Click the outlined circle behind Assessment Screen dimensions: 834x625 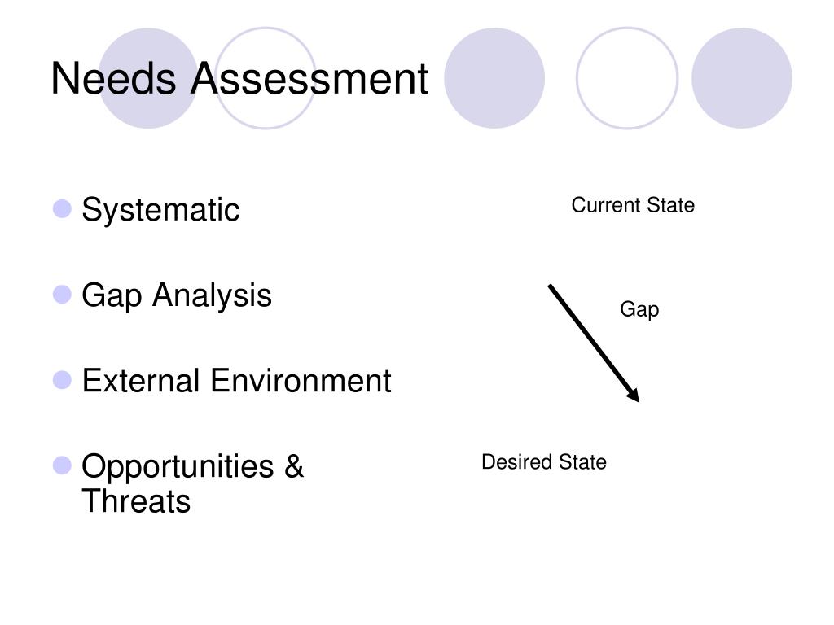266,78
